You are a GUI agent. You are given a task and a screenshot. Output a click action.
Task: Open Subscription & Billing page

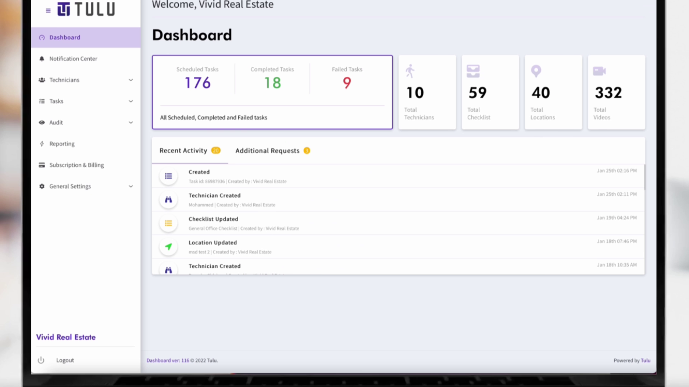(x=86, y=165)
